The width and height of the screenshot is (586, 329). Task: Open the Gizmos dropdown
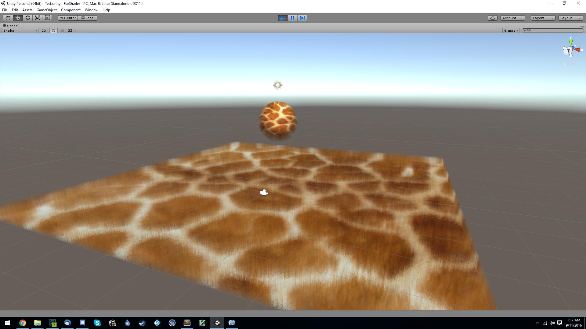tap(510, 30)
